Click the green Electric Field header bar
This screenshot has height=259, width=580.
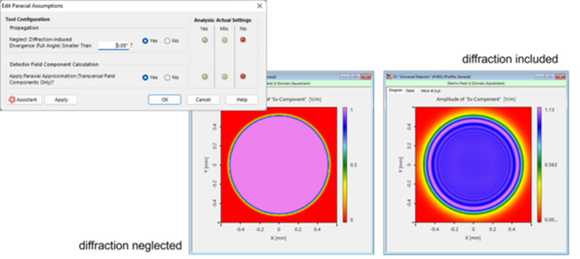click(x=475, y=84)
